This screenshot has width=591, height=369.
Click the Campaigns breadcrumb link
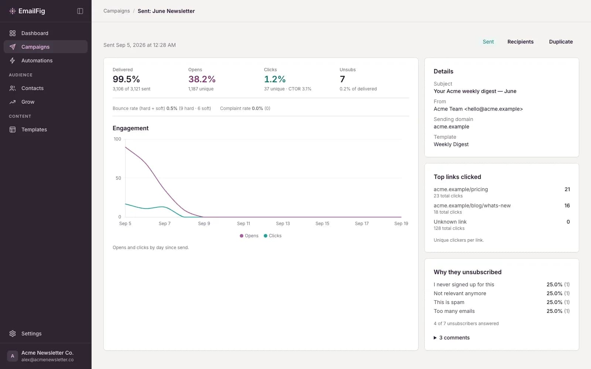pyautogui.click(x=117, y=11)
